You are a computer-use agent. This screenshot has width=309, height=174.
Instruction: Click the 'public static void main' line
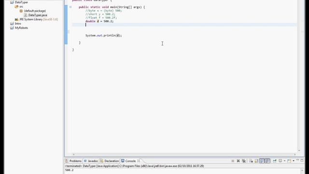[112, 7]
